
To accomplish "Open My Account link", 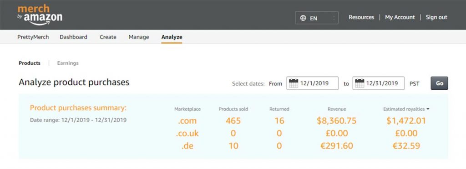I will [x=400, y=17].
